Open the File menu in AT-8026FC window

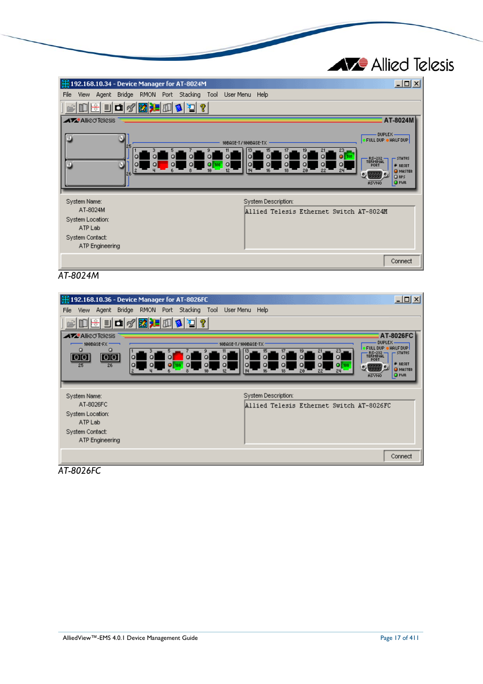(x=67, y=310)
